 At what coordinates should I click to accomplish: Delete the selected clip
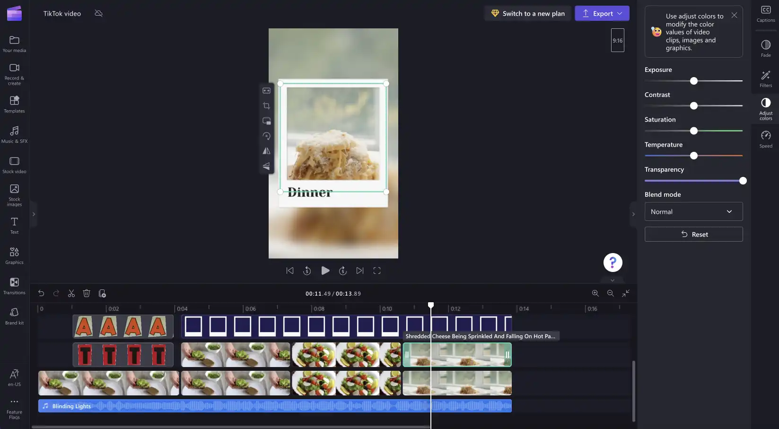click(87, 293)
